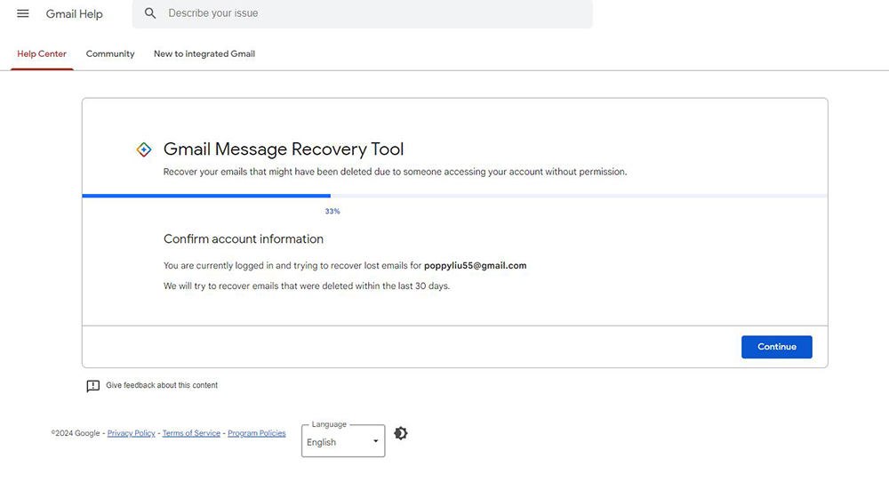Focus the Describe your issue search field
Viewport: 889px width, 483px height.
tap(373, 14)
